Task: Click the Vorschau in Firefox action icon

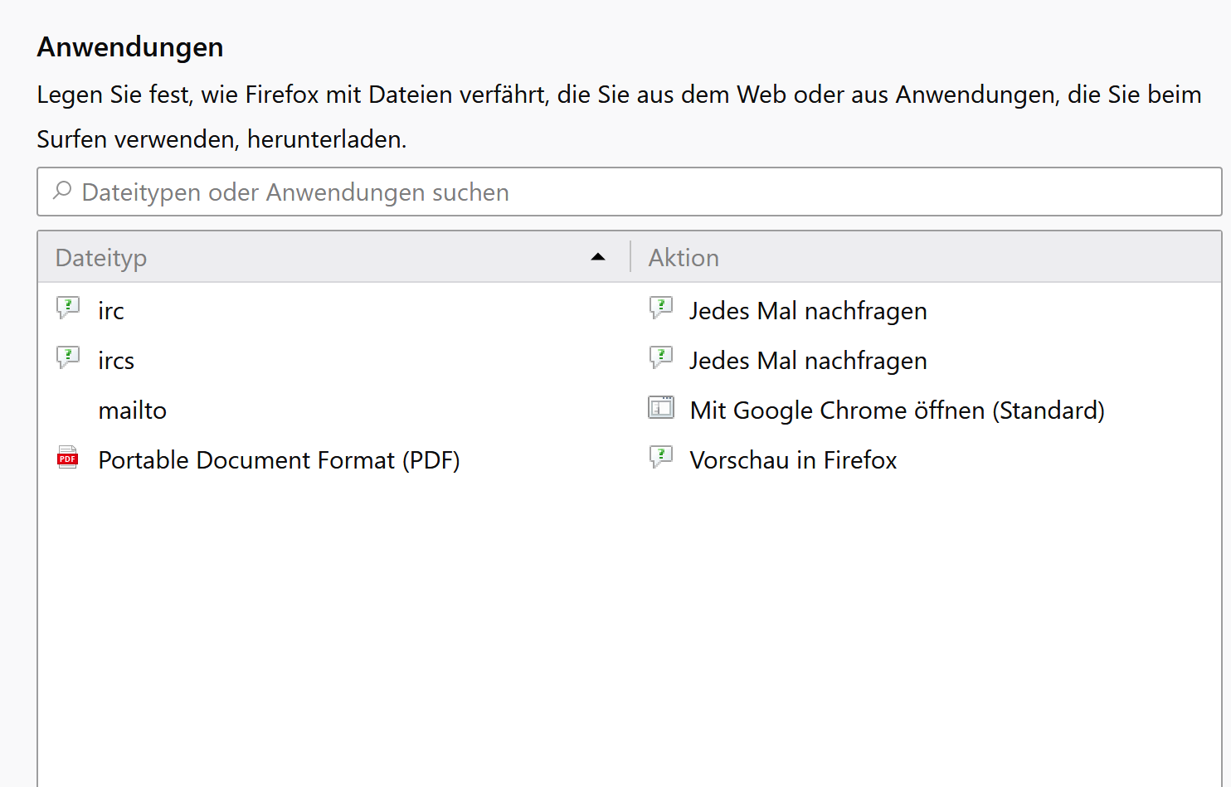Action: 660,458
